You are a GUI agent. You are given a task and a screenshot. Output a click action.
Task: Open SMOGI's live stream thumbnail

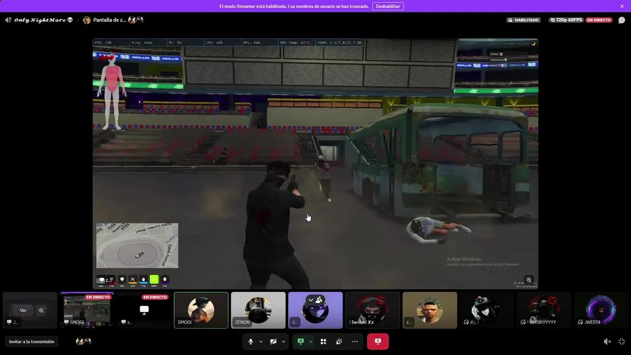pos(87,310)
